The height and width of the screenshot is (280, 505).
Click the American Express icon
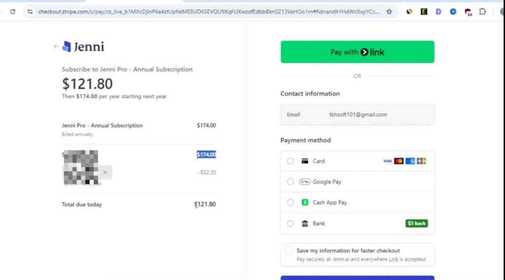click(x=410, y=161)
